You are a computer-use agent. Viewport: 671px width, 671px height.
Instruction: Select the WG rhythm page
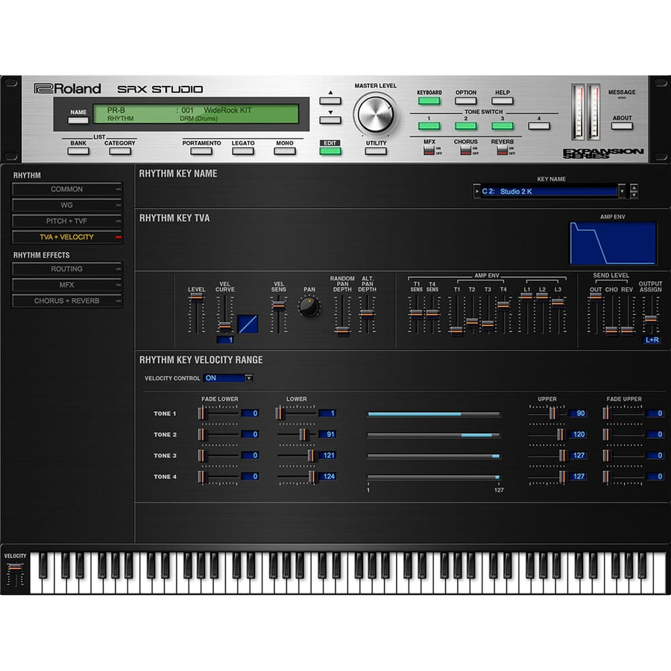click(x=67, y=205)
